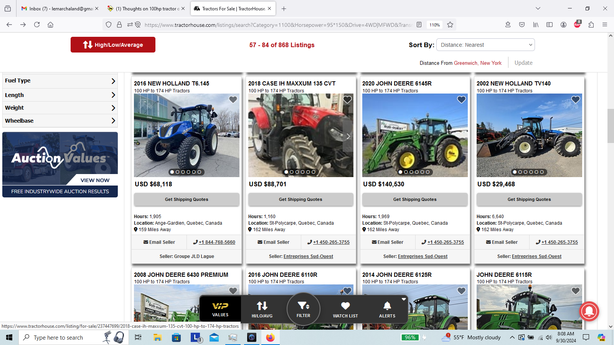
Task: Favorite the 2002 New Holland TV140 listing
Action: point(576,100)
